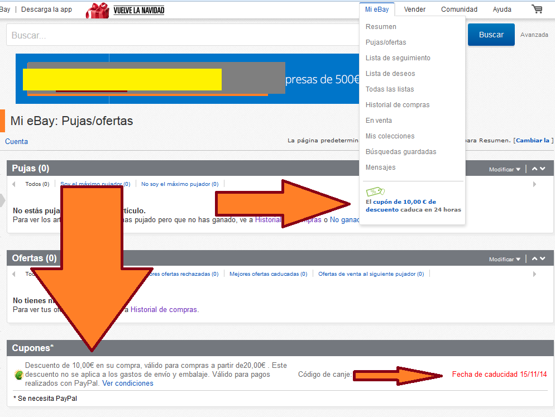
Task: Click Cambiar la default page link
Action: coord(532,141)
